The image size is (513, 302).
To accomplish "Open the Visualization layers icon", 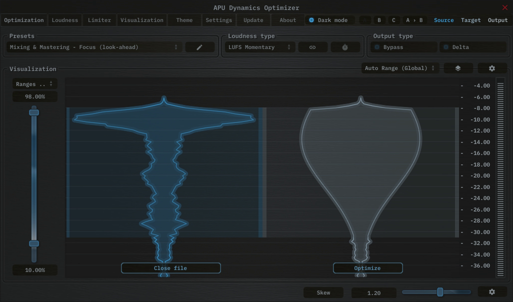I will point(458,67).
